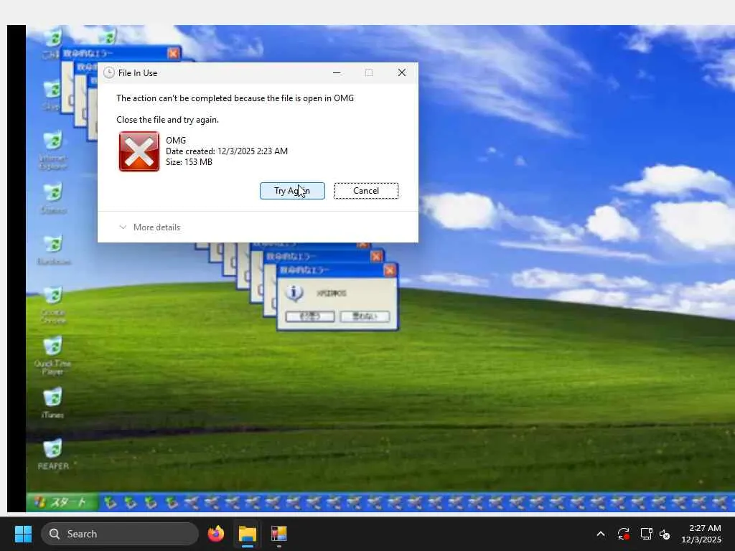Screen dimensions: 735x551
Task: Click the 'Date created: 12/3/2025 2:23 AM' text
Action: [226, 151]
